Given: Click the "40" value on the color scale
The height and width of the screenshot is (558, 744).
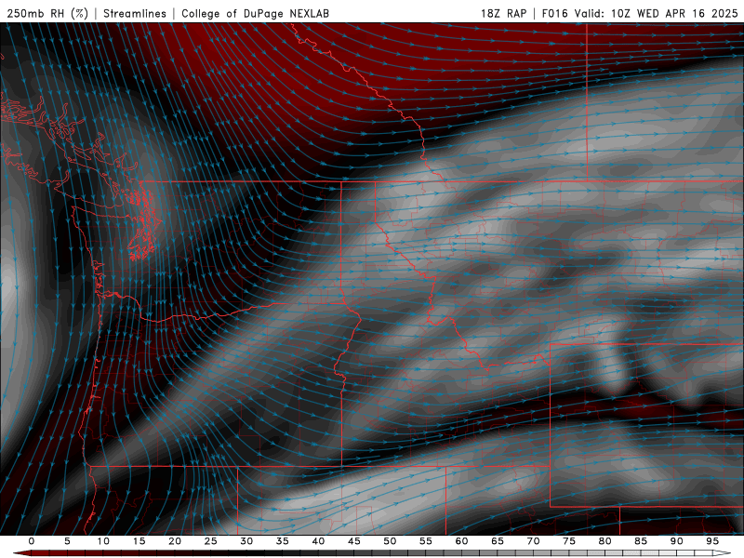Looking at the screenshot, I should pyautogui.click(x=318, y=541).
